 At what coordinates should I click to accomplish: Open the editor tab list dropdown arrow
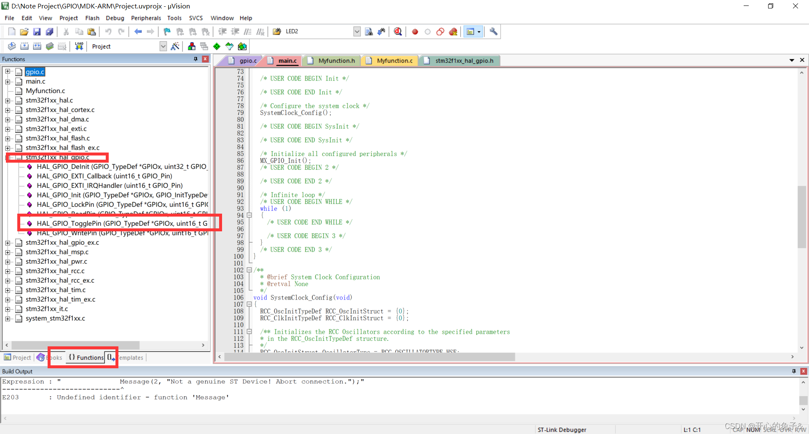coord(792,60)
